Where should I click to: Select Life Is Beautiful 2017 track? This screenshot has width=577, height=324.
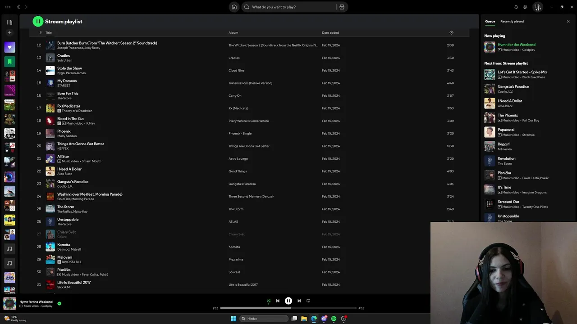74,283
